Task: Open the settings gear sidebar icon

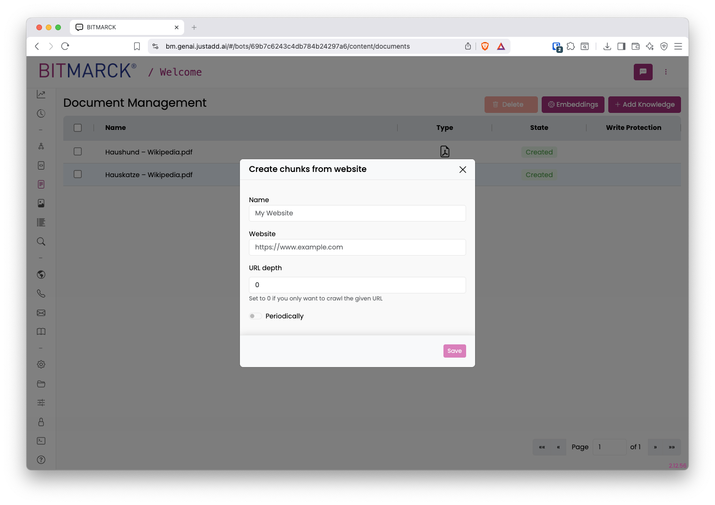Action: (41, 364)
